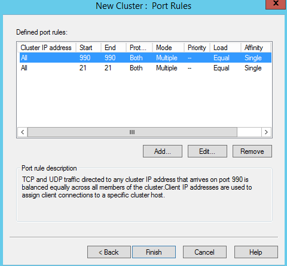Select the port 990 rule row
This screenshot has height=266, width=287.
pos(145,58)
